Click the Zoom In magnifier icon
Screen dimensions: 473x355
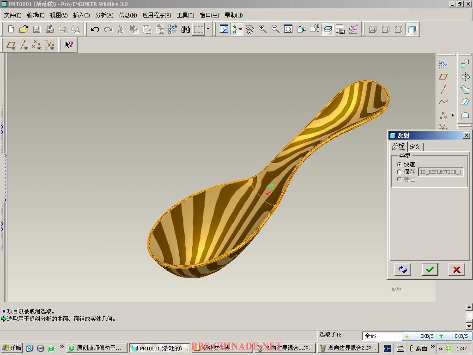coord(262,30)
